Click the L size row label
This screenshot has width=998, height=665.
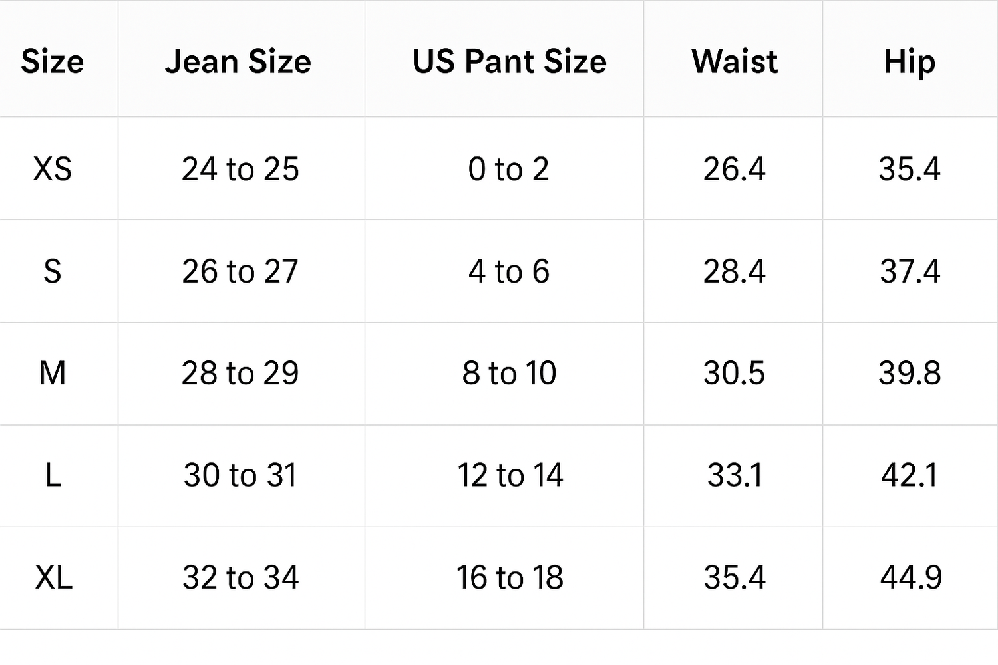tap(53, 475)
